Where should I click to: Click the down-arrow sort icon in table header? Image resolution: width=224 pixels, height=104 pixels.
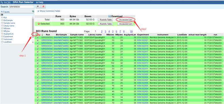[42, 34]
